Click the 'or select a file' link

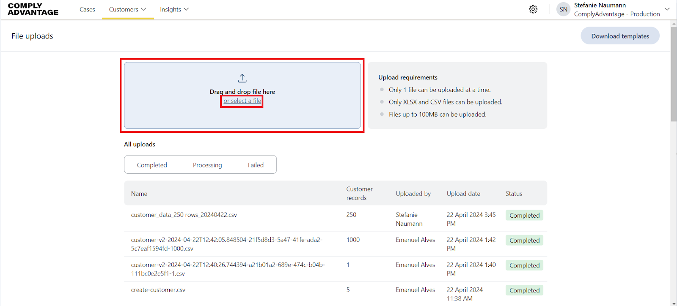(x=242, y=101)
